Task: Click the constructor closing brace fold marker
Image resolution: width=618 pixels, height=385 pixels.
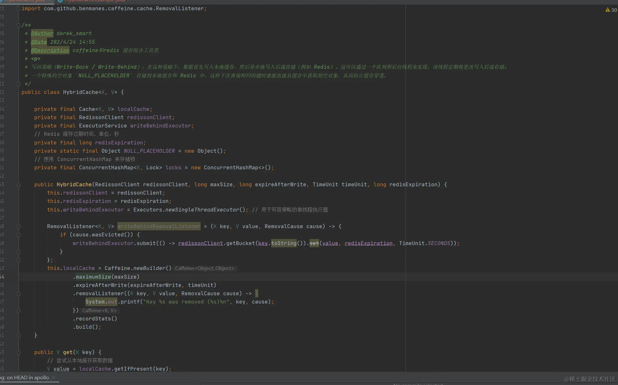Action: point(19,335)
